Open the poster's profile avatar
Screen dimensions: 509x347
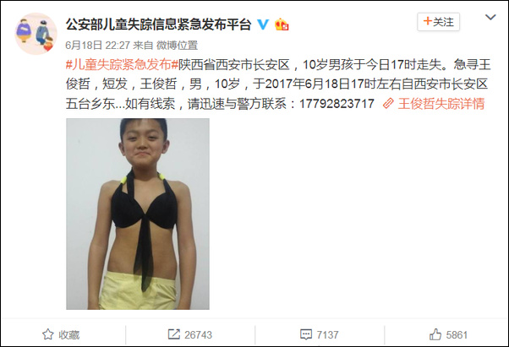[x=36, y=34]
